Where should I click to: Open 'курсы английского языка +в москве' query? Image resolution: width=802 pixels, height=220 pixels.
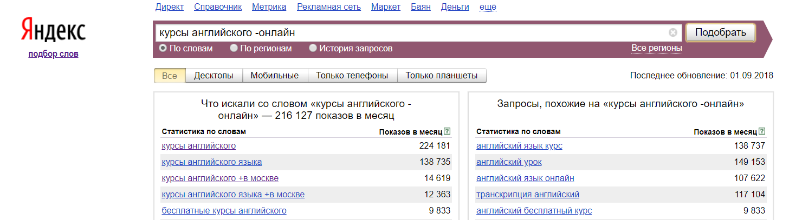click(x=233, y=195)
